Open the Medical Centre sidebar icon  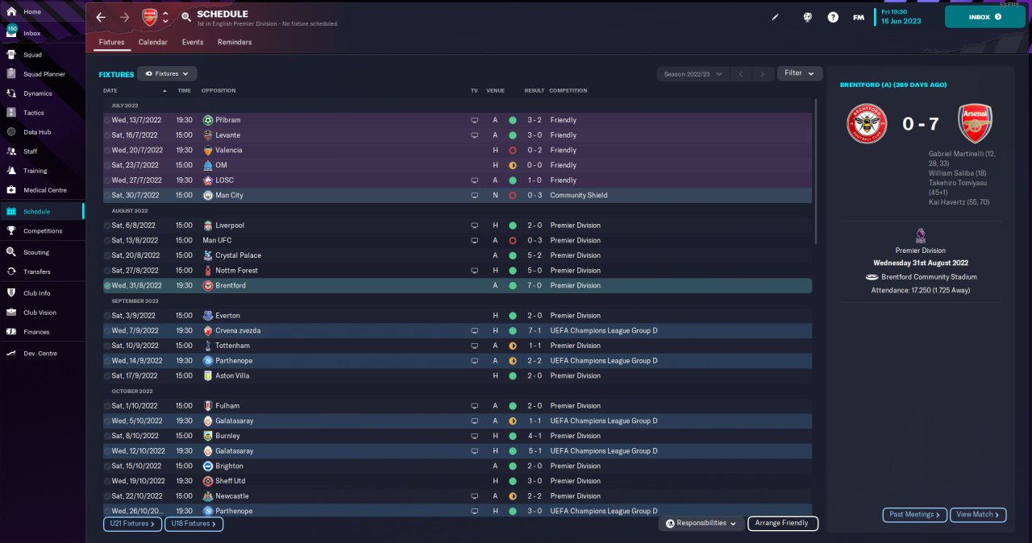(11, 190)
